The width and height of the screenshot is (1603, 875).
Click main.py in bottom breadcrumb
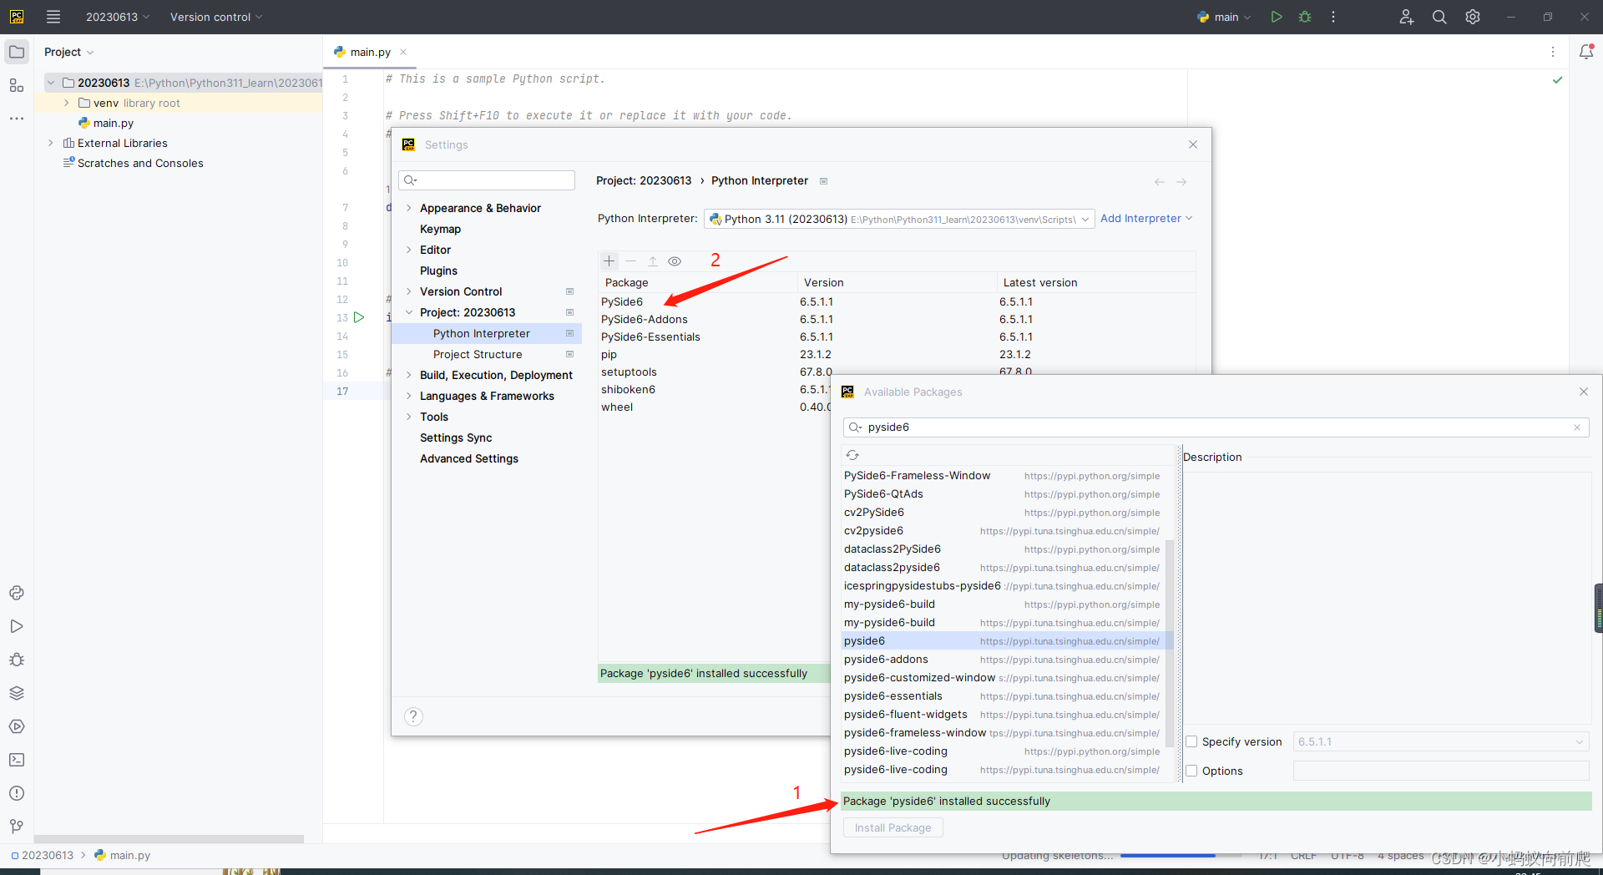(123, 855)
